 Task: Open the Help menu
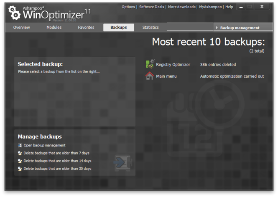click(229, 7)
